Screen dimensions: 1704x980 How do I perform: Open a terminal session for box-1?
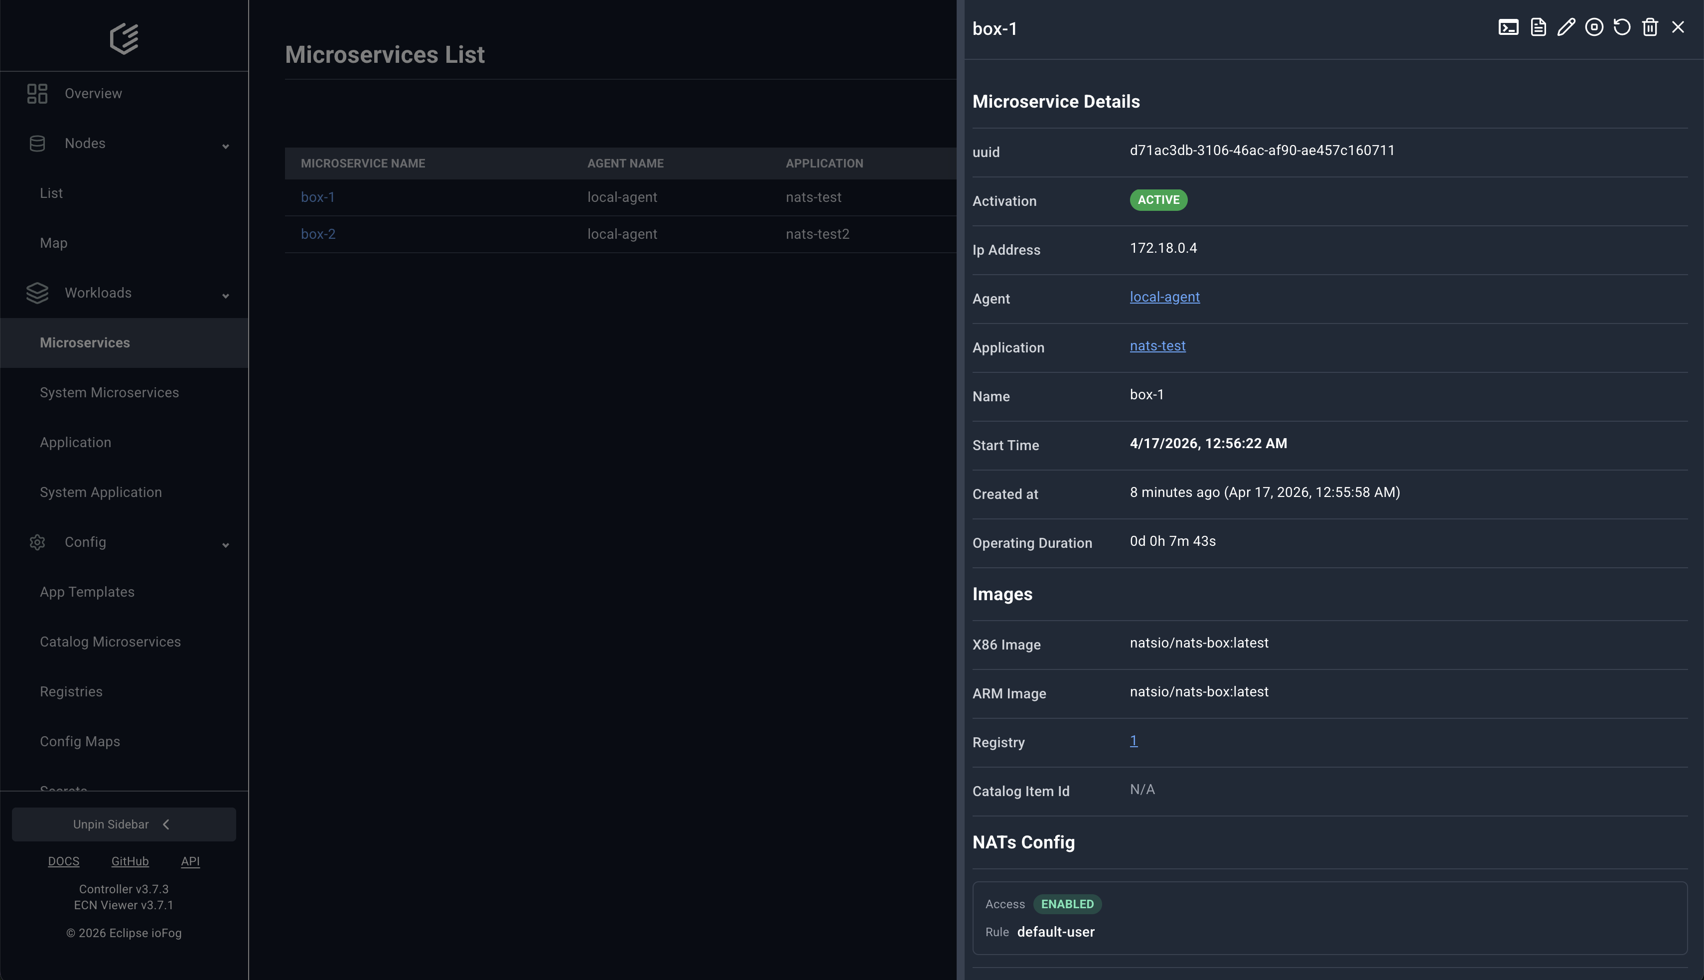1509,27
